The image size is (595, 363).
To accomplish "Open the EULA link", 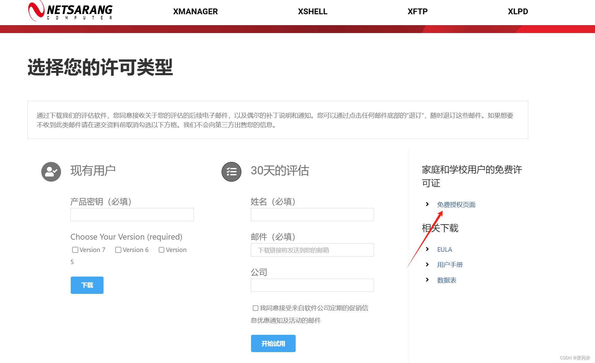I will [444, 249].
